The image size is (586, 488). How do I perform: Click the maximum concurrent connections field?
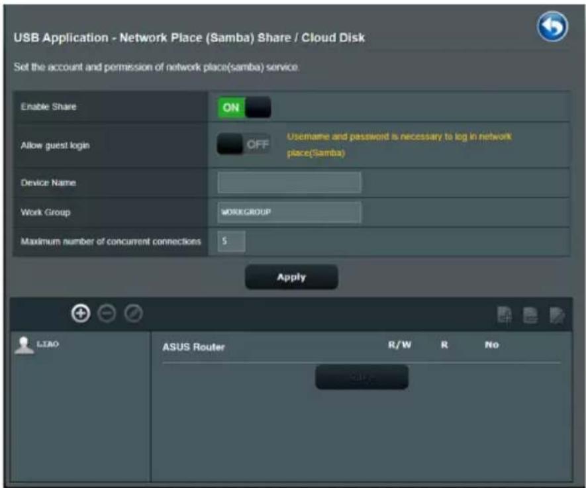(x=231, y=241)
